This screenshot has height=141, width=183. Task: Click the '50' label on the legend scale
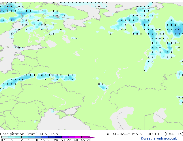(x=89, y=140)
